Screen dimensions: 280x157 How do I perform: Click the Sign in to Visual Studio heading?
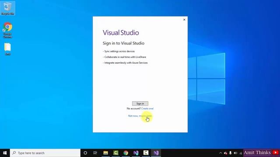tap(123, 43)
